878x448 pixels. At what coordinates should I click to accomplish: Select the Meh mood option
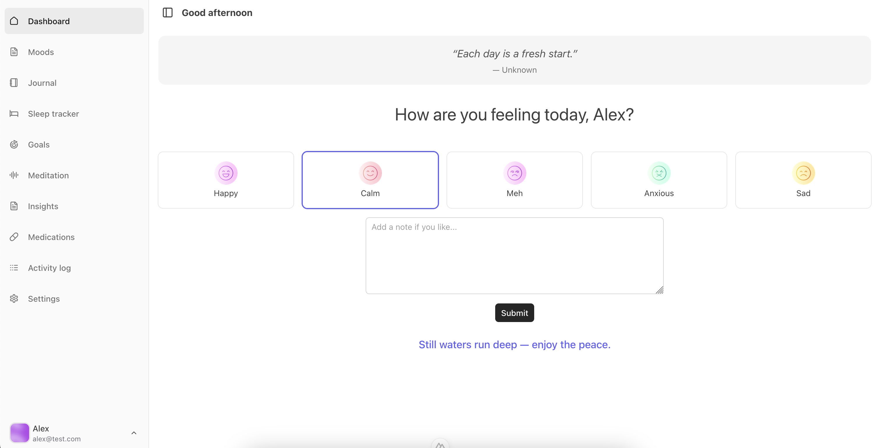point(514,180)
